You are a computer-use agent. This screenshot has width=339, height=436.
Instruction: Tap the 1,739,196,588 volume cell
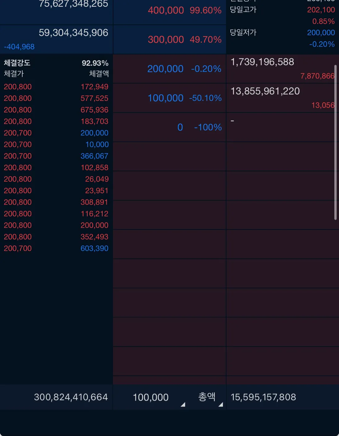pos(262,62)
